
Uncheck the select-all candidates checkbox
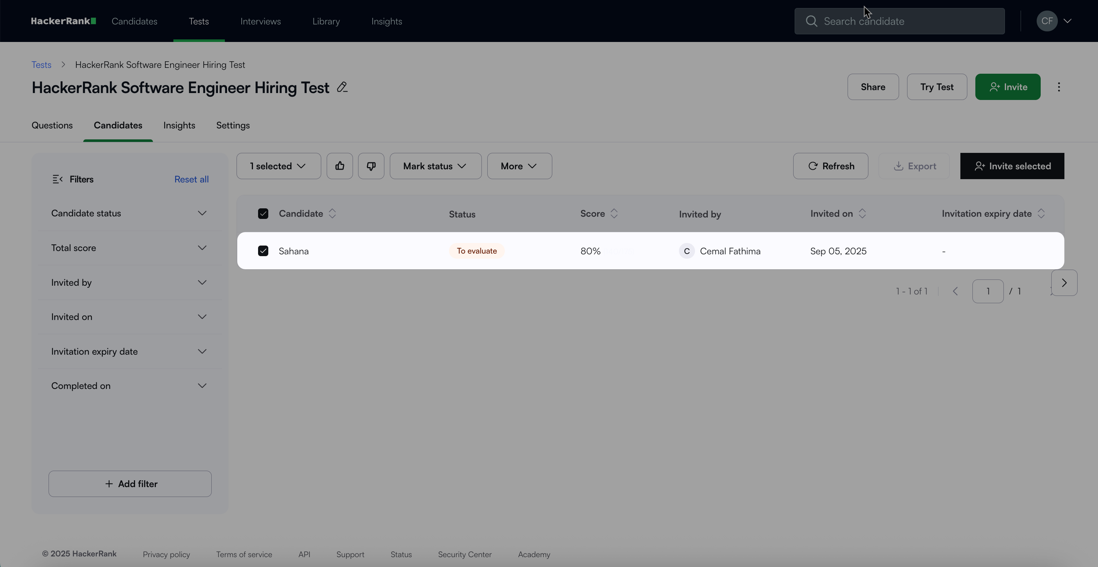point(263,214)
